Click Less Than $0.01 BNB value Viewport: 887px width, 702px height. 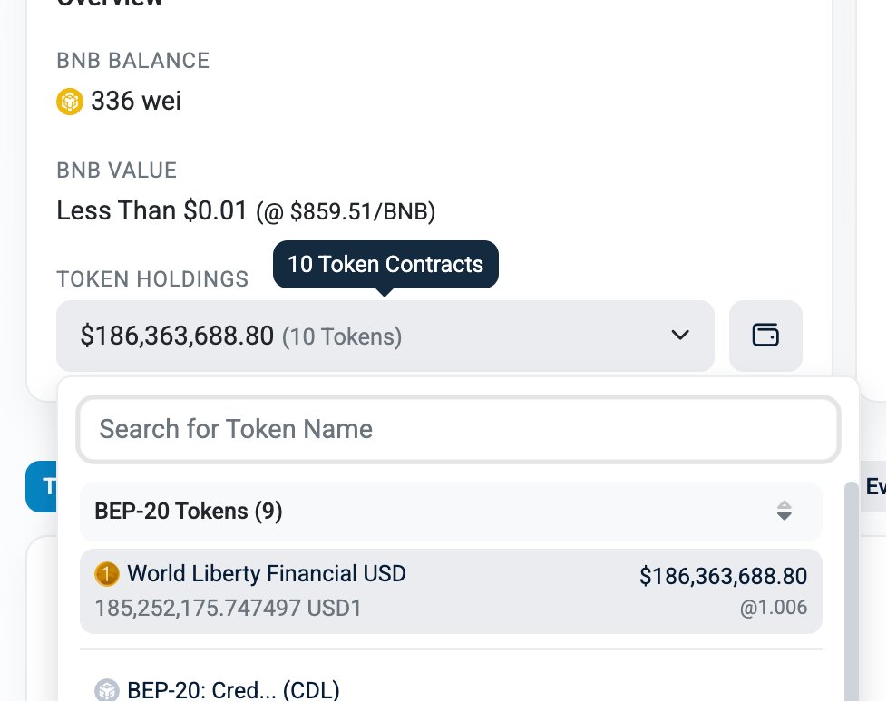(x=151, y=210)
